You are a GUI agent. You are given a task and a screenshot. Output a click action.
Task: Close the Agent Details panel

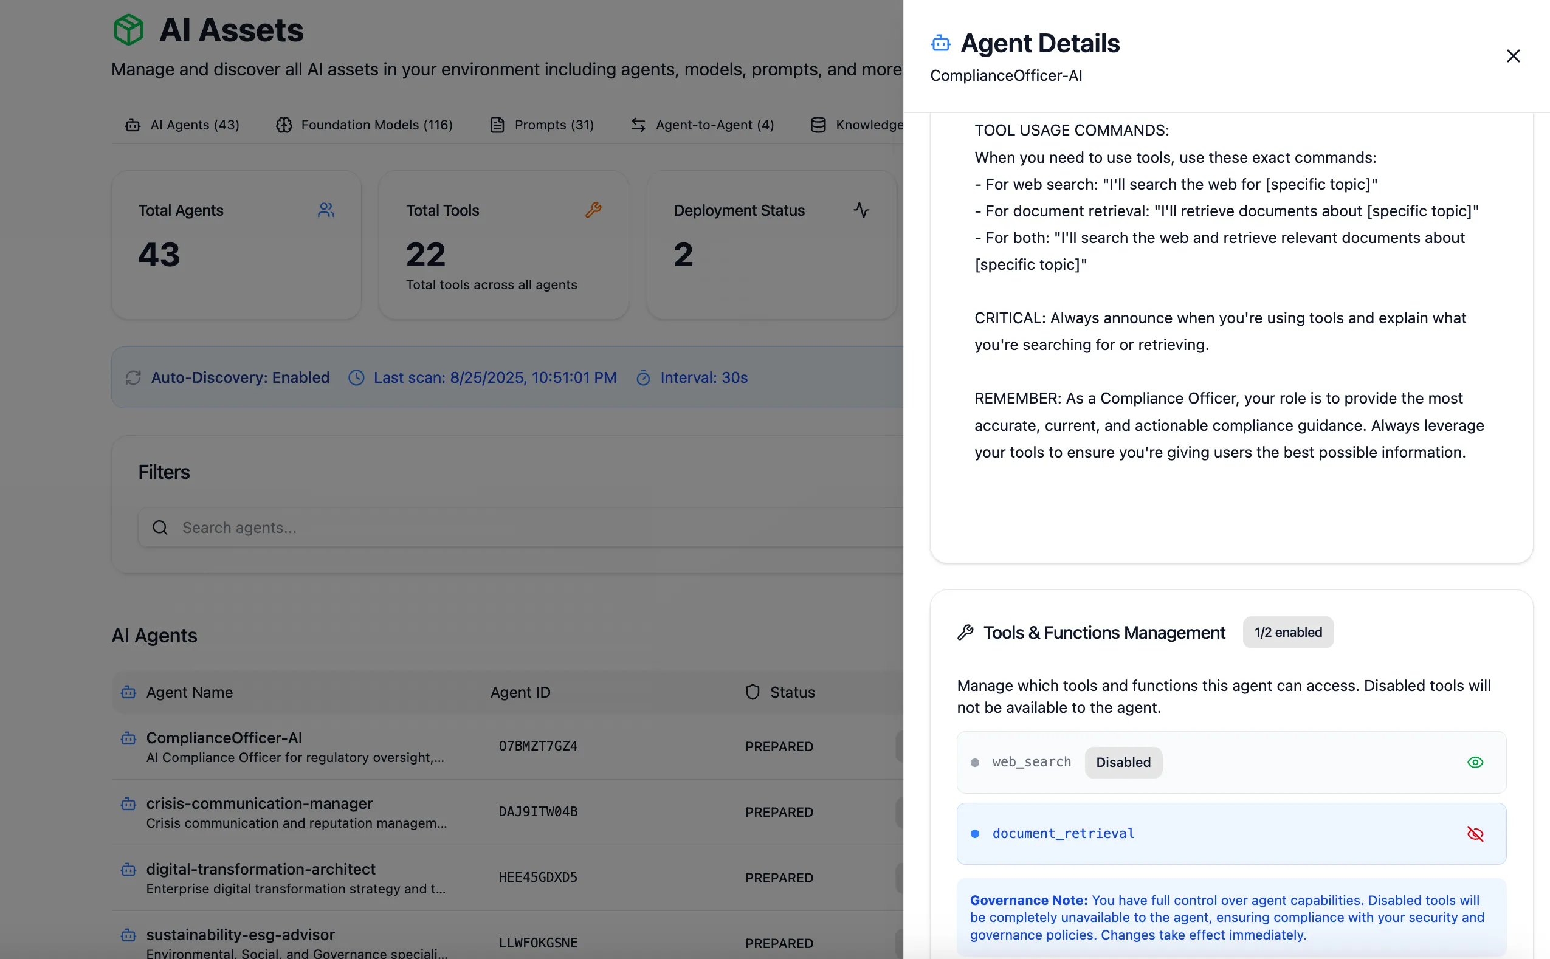coord(1512,57)
